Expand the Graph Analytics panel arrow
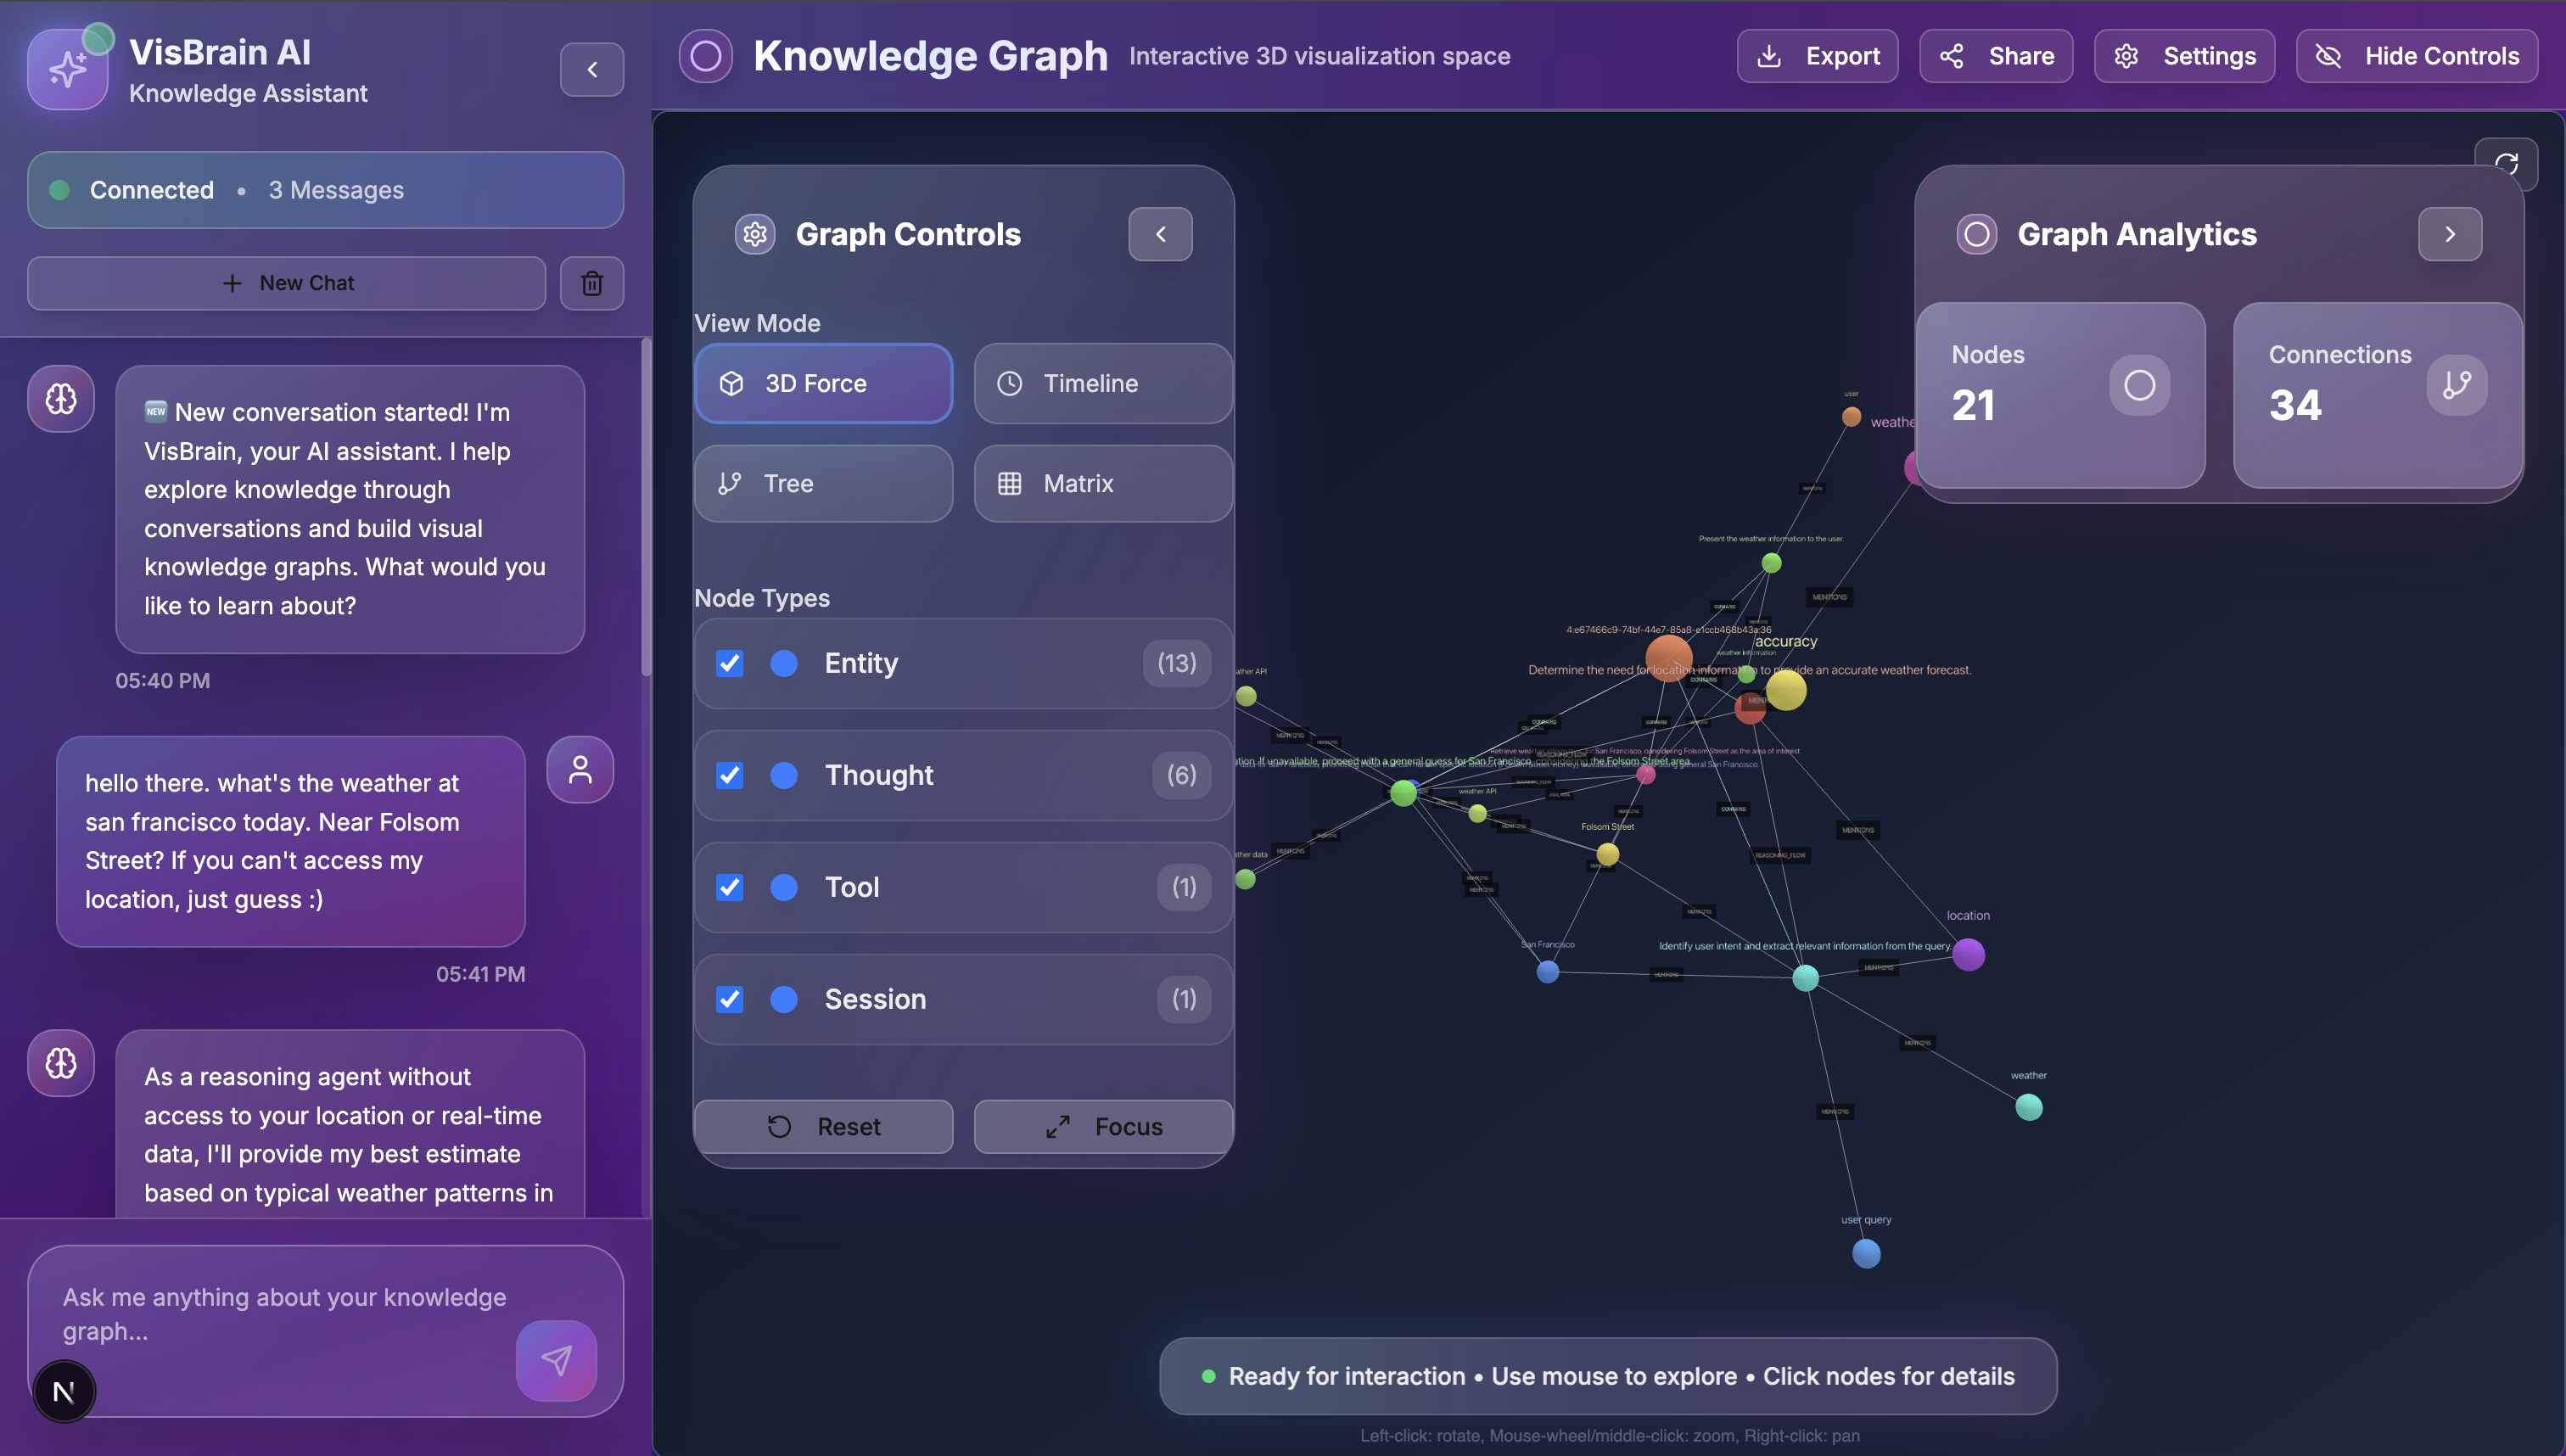Viewport: 2566px width, 1456px height. [x=2449, y=234]
